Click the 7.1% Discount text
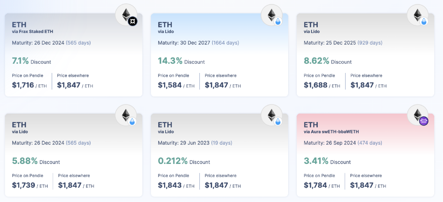Viewport: 443px width, 202px height. pyautogui.click(x=31, y=61)
